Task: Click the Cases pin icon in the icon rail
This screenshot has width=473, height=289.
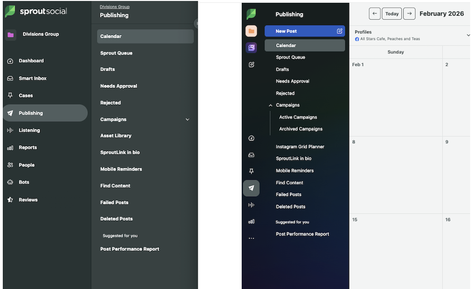Action: click(x=252, y=171)
